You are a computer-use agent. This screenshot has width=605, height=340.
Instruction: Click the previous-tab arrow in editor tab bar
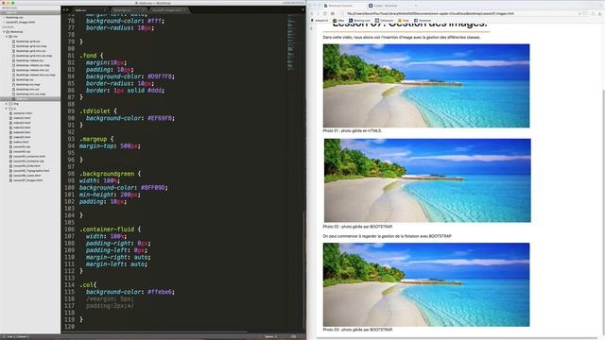(x=64, y=10)
